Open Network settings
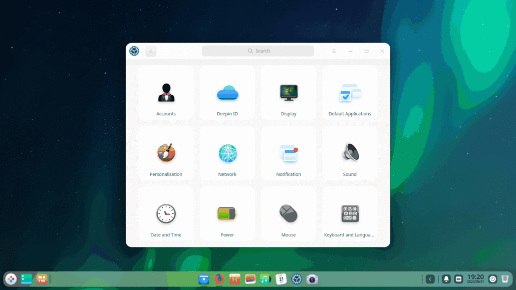The height and width of the screenshot is (290, 516). (227, 154)
